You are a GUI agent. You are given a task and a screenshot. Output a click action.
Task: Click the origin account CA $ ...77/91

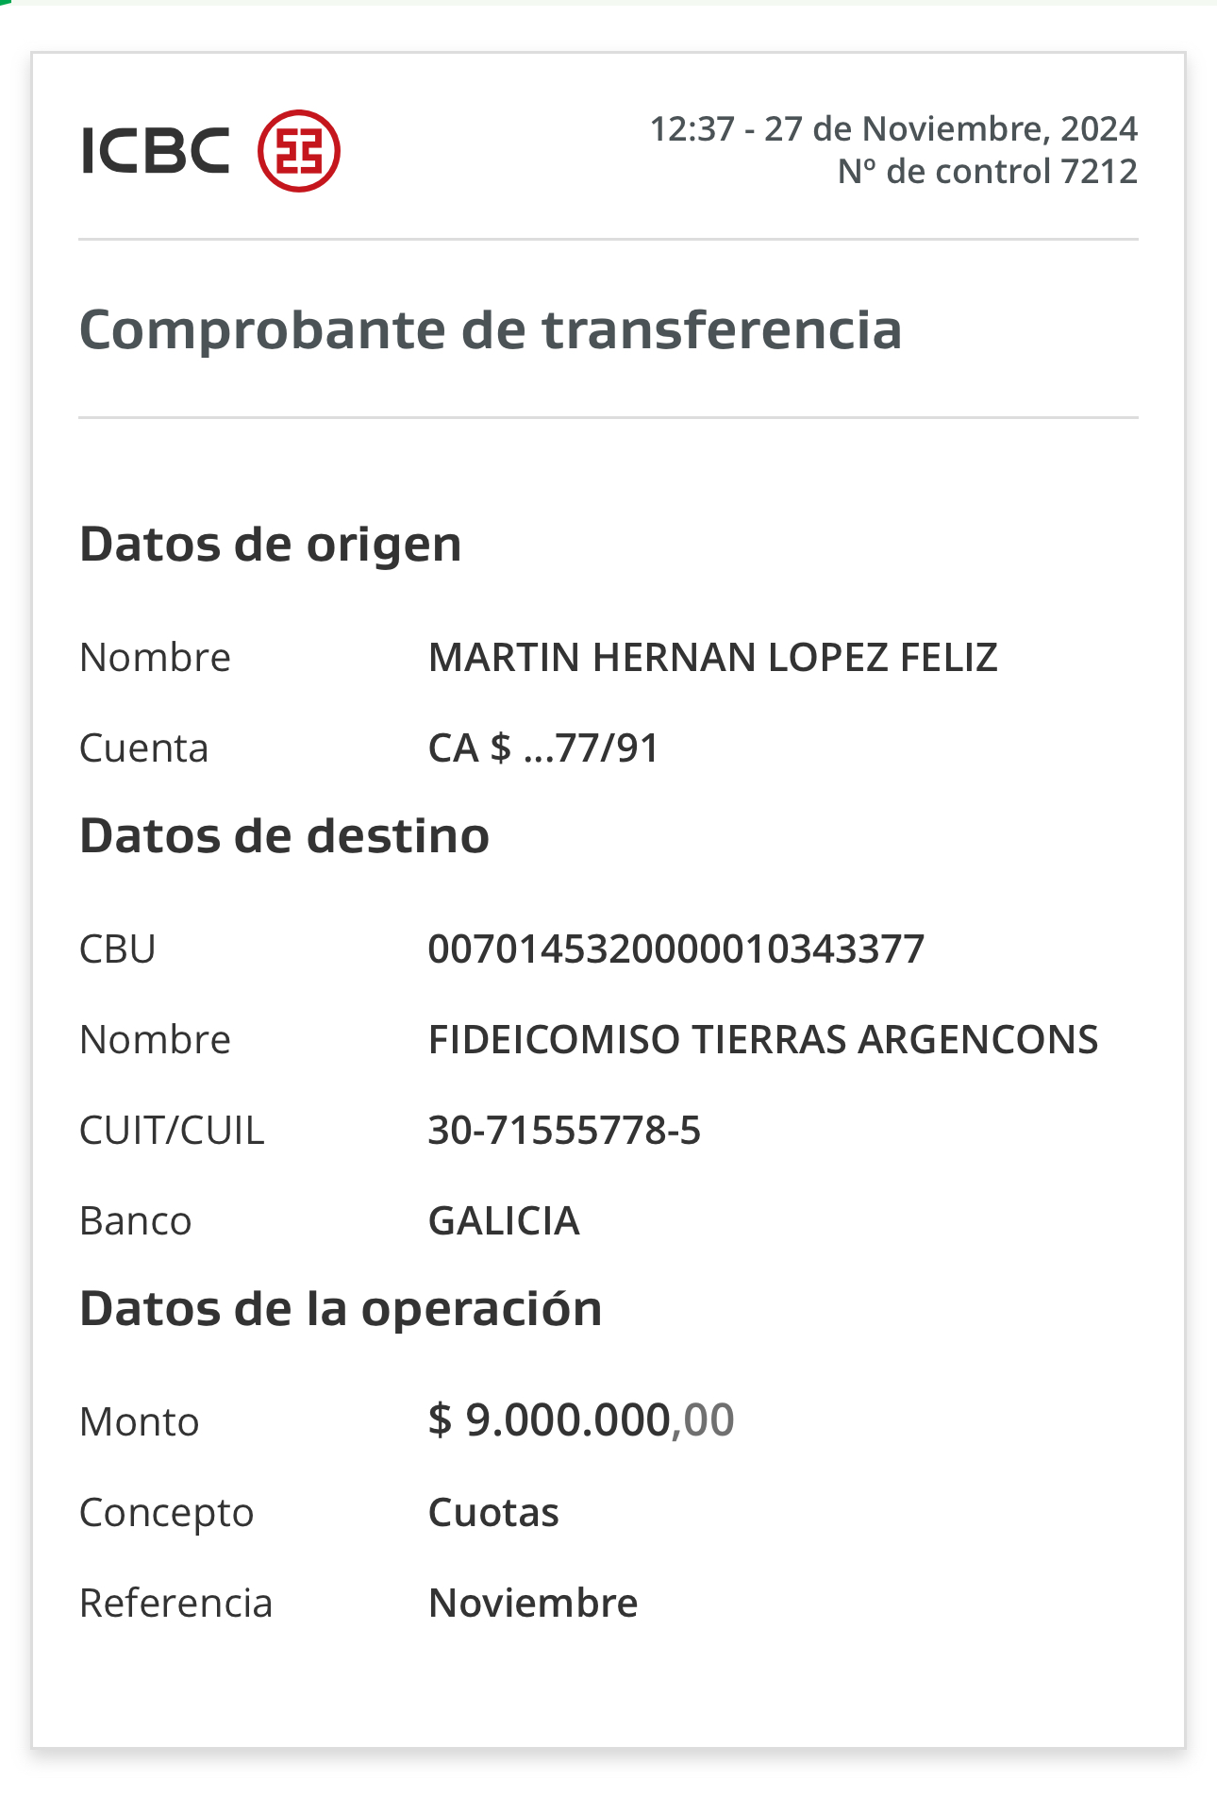(x=543, y=747)
